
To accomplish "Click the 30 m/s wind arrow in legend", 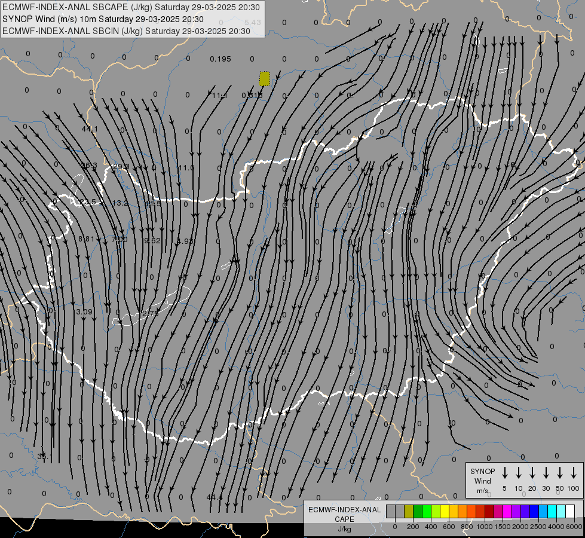I will [x=546, y=473].
